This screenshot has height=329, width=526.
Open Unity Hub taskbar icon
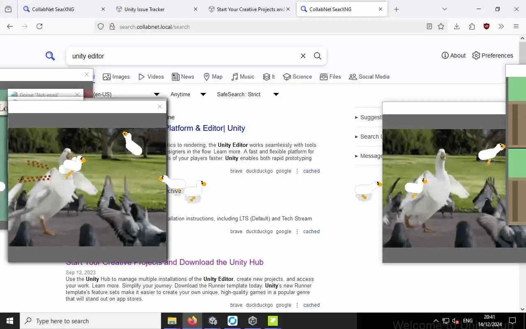click(252, 321)
